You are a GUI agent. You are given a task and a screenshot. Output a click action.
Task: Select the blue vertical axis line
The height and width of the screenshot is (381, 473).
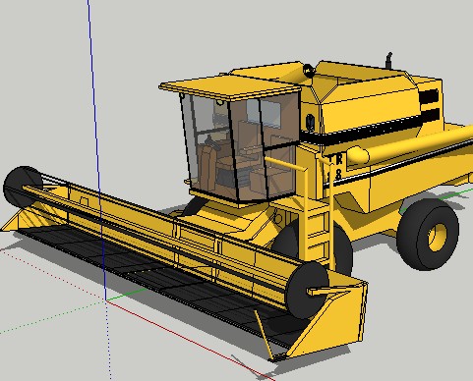coord(96,149)
